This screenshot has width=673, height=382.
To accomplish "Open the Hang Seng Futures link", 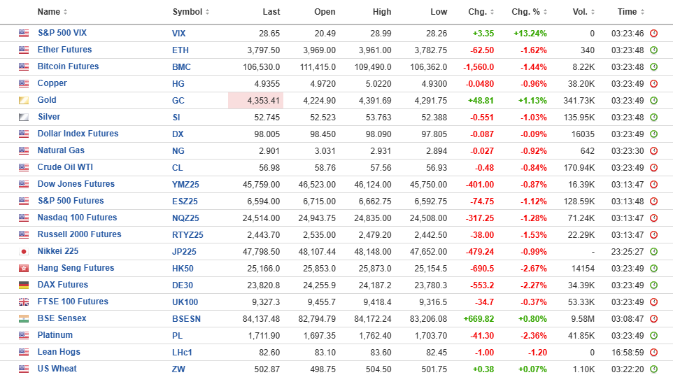I will point(76,268).
